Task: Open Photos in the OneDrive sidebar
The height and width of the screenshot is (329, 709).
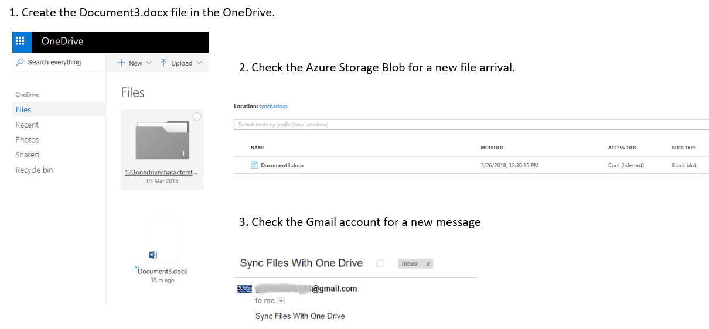Action: [x=27, y=140]
